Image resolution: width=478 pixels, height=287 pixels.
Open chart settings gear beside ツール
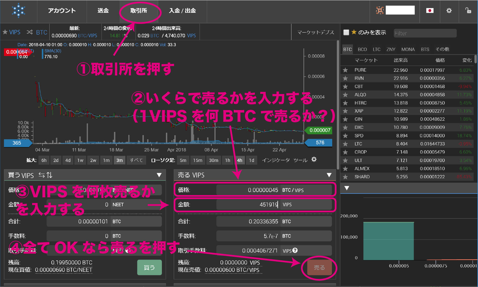point(314,160)
